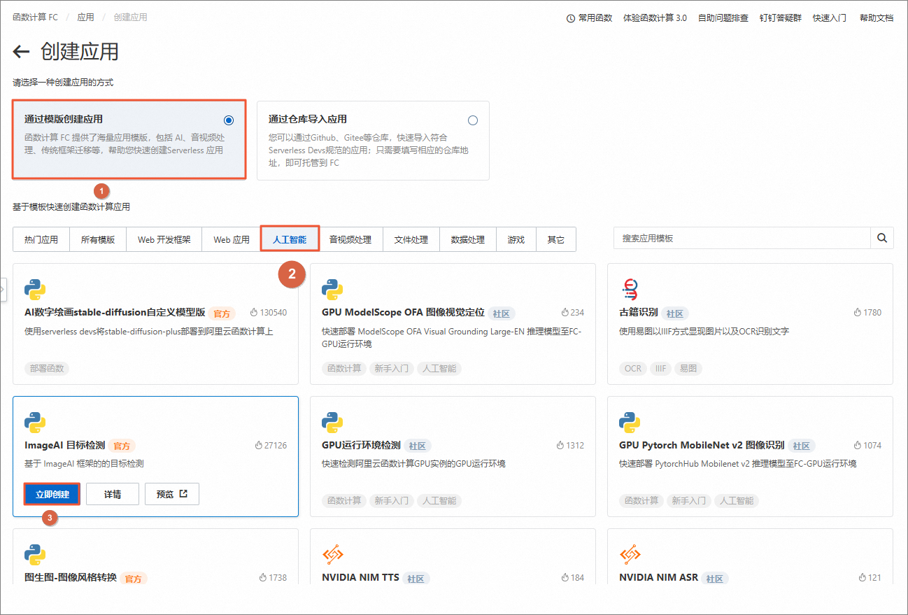Open the 数据处理 tab
This screenshot has width=908, height=615.
tap(468, 239)
